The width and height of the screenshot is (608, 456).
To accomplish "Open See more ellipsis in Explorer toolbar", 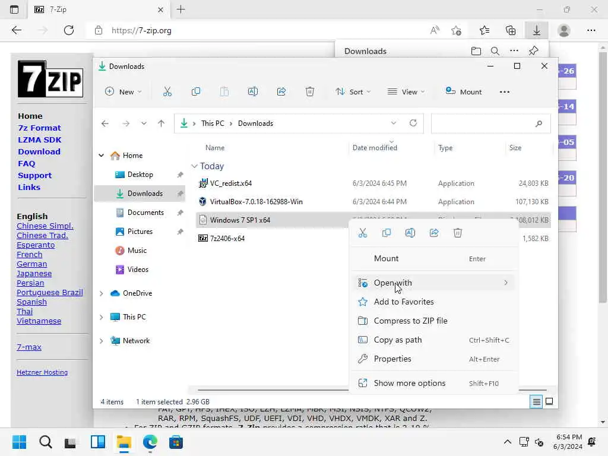I will pos(505,92).
